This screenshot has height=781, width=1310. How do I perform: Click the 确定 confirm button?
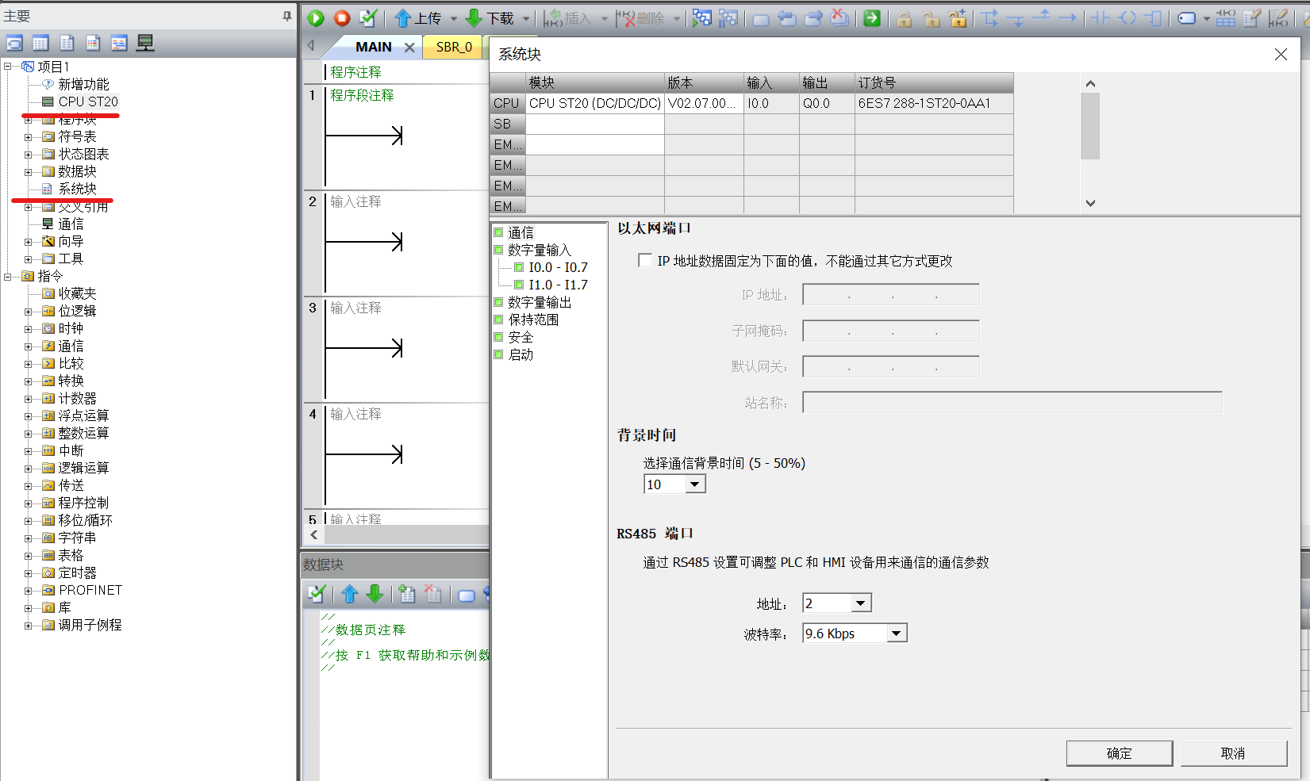tap(1119, 753)
